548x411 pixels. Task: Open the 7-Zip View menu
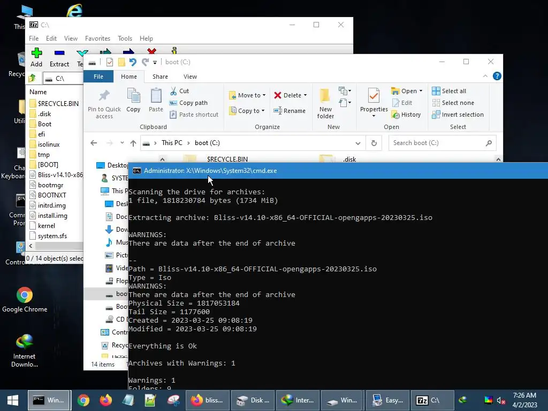point(71,39)
